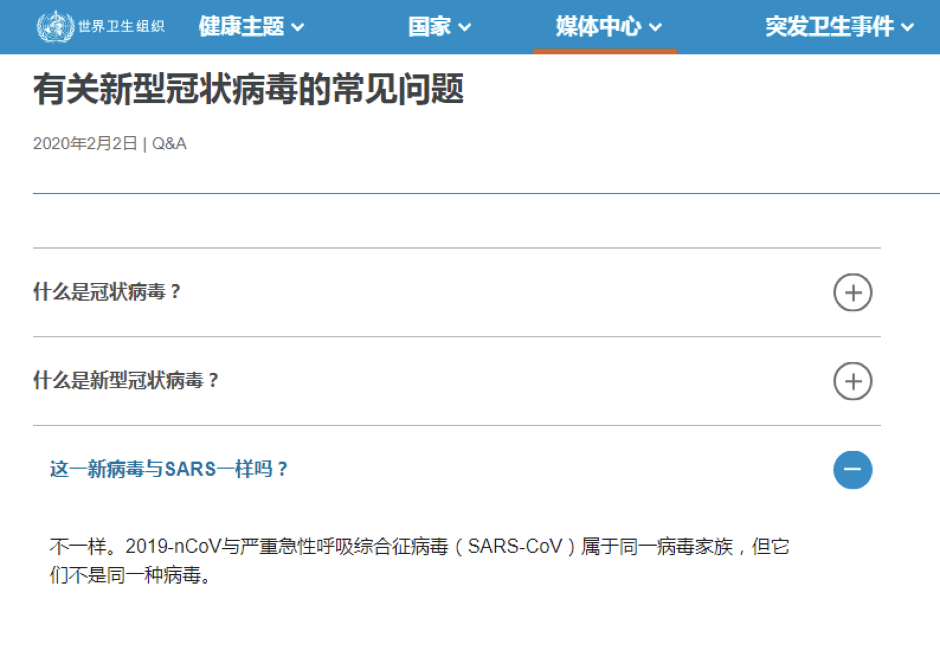The image size is (940, 651).
Task: Click page heading 有关新型冠状病毒的常见问题
Action: tap(248, 89)
